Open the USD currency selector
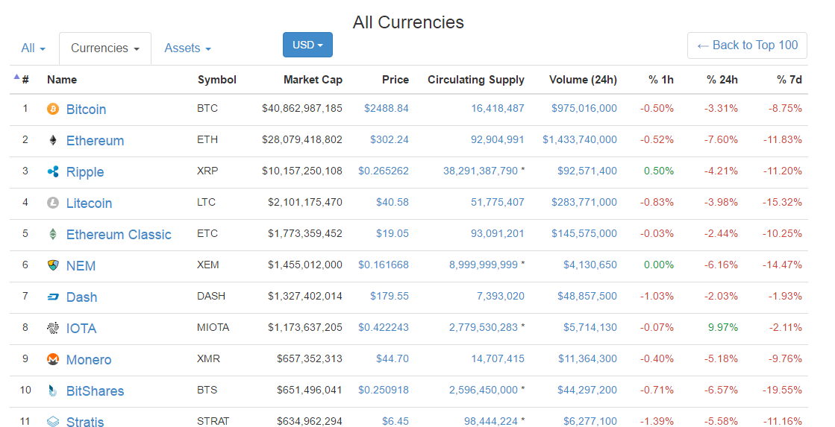This screenshot has height=427, width=835. point(307,45)
